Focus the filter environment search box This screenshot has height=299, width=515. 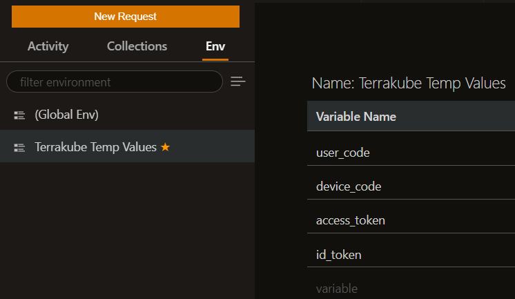114,82
